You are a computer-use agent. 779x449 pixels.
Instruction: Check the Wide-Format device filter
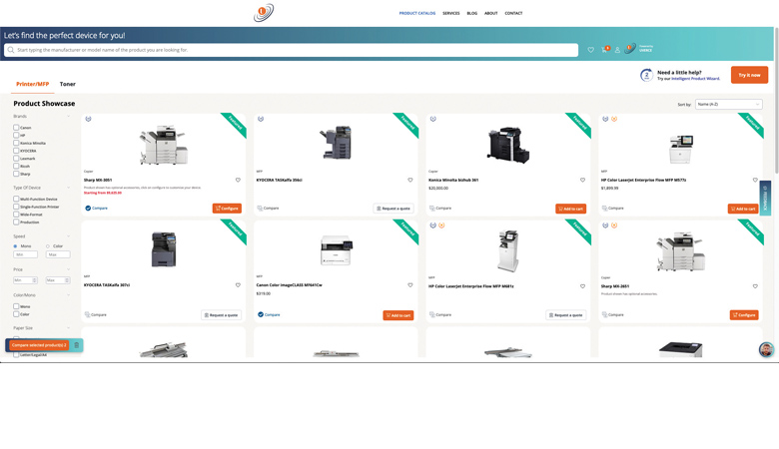coord(16,215)
